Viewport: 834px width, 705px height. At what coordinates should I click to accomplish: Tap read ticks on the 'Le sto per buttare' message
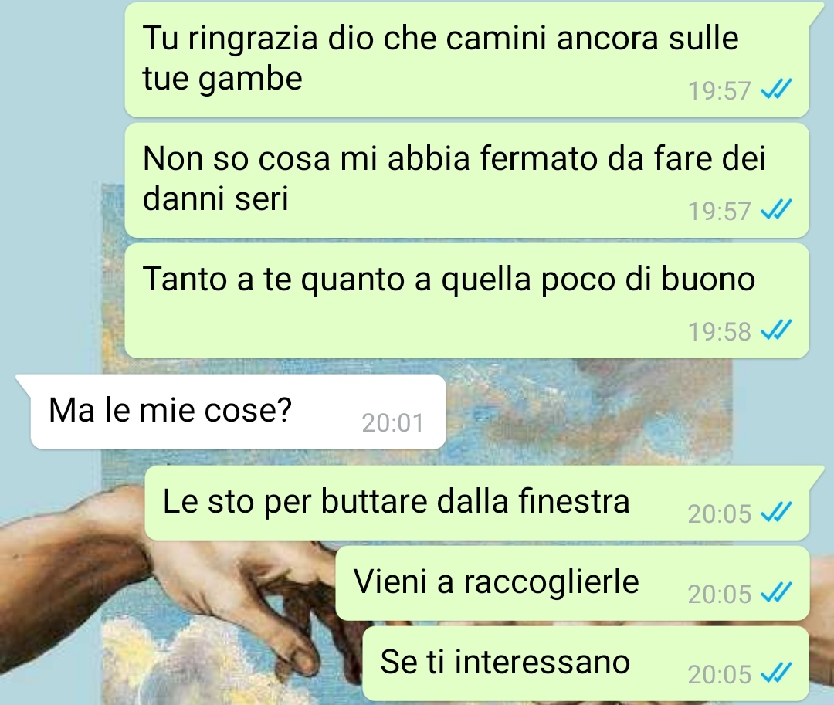776,512
